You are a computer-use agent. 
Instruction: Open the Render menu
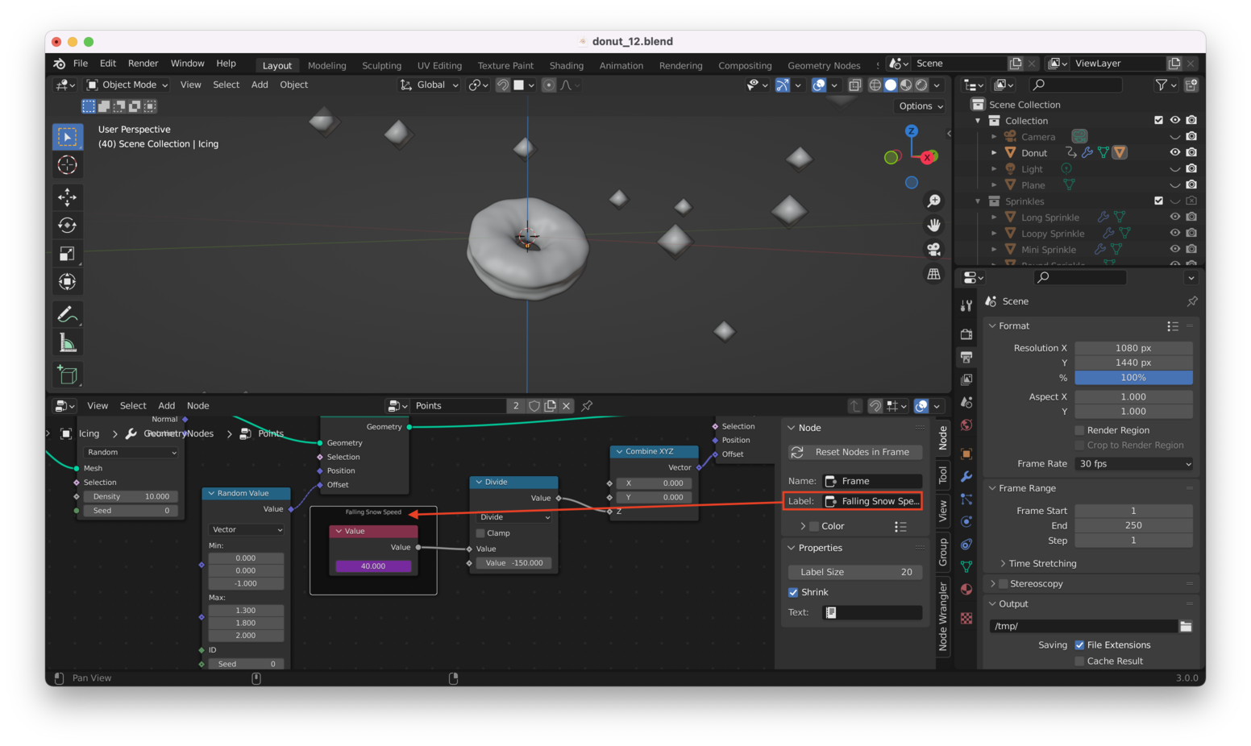143,64
